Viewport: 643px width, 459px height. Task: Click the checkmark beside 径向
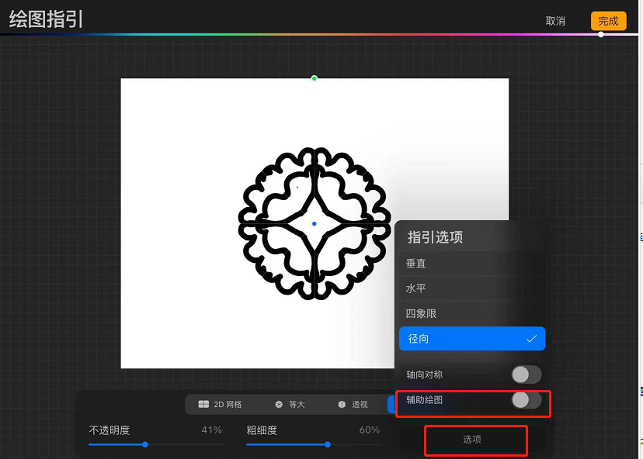[531, 339]
